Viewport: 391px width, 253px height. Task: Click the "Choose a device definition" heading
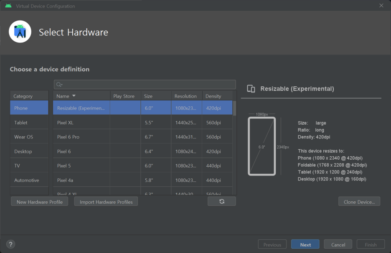tap(50, 69)
